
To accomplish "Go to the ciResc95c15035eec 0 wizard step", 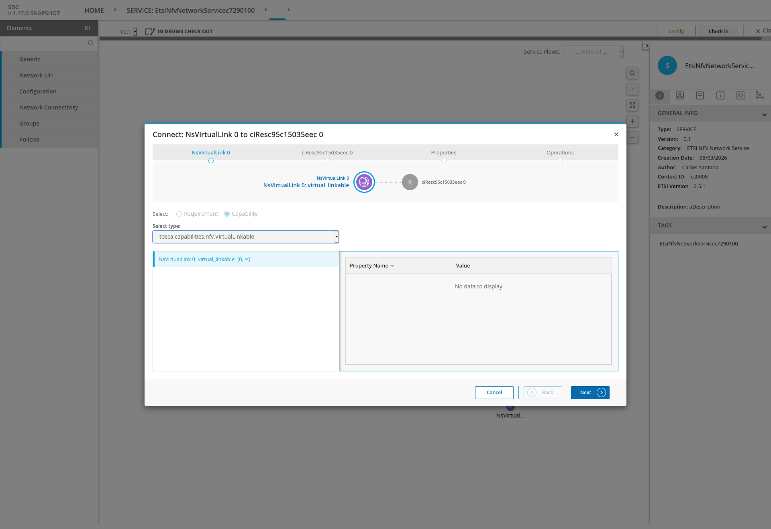I will [x=327, y=153].
